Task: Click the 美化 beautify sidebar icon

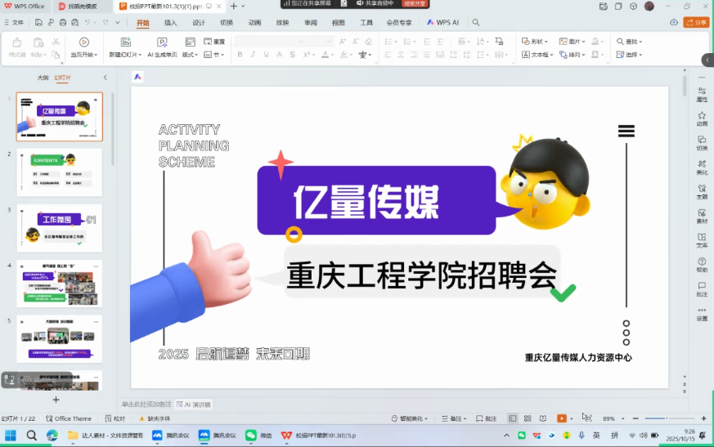Action: pyautogui.click(x=702, y=168)
